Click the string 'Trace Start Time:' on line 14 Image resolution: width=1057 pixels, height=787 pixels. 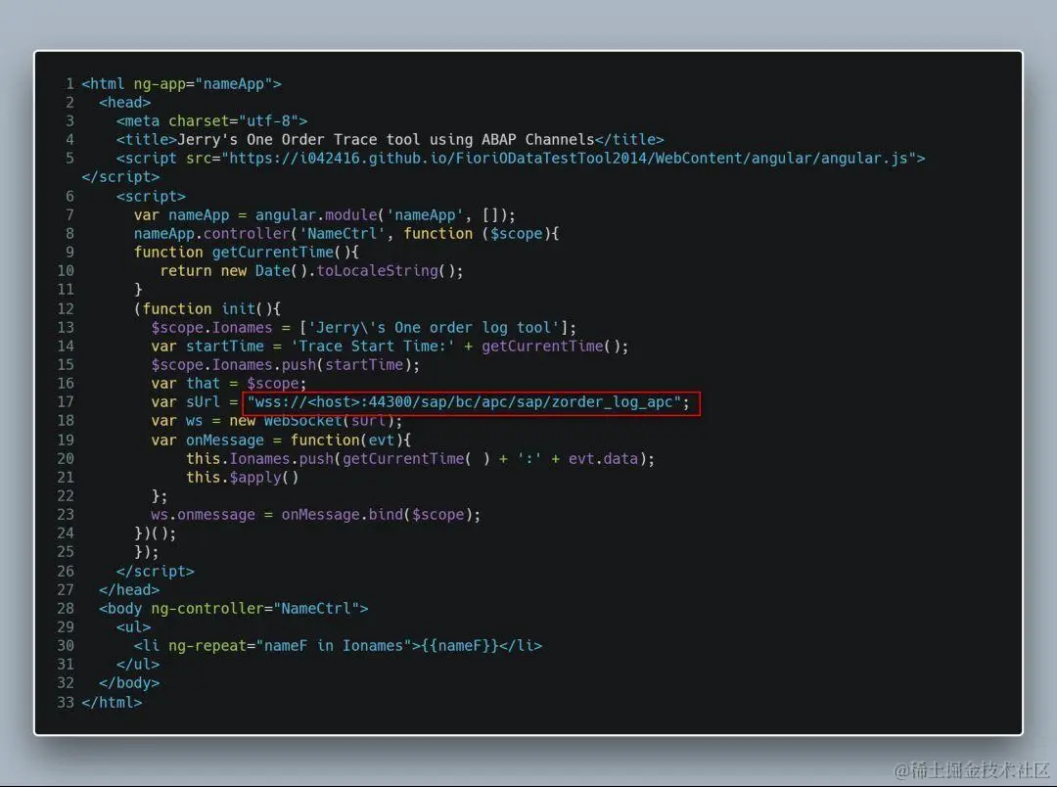[x=373, y=346]
